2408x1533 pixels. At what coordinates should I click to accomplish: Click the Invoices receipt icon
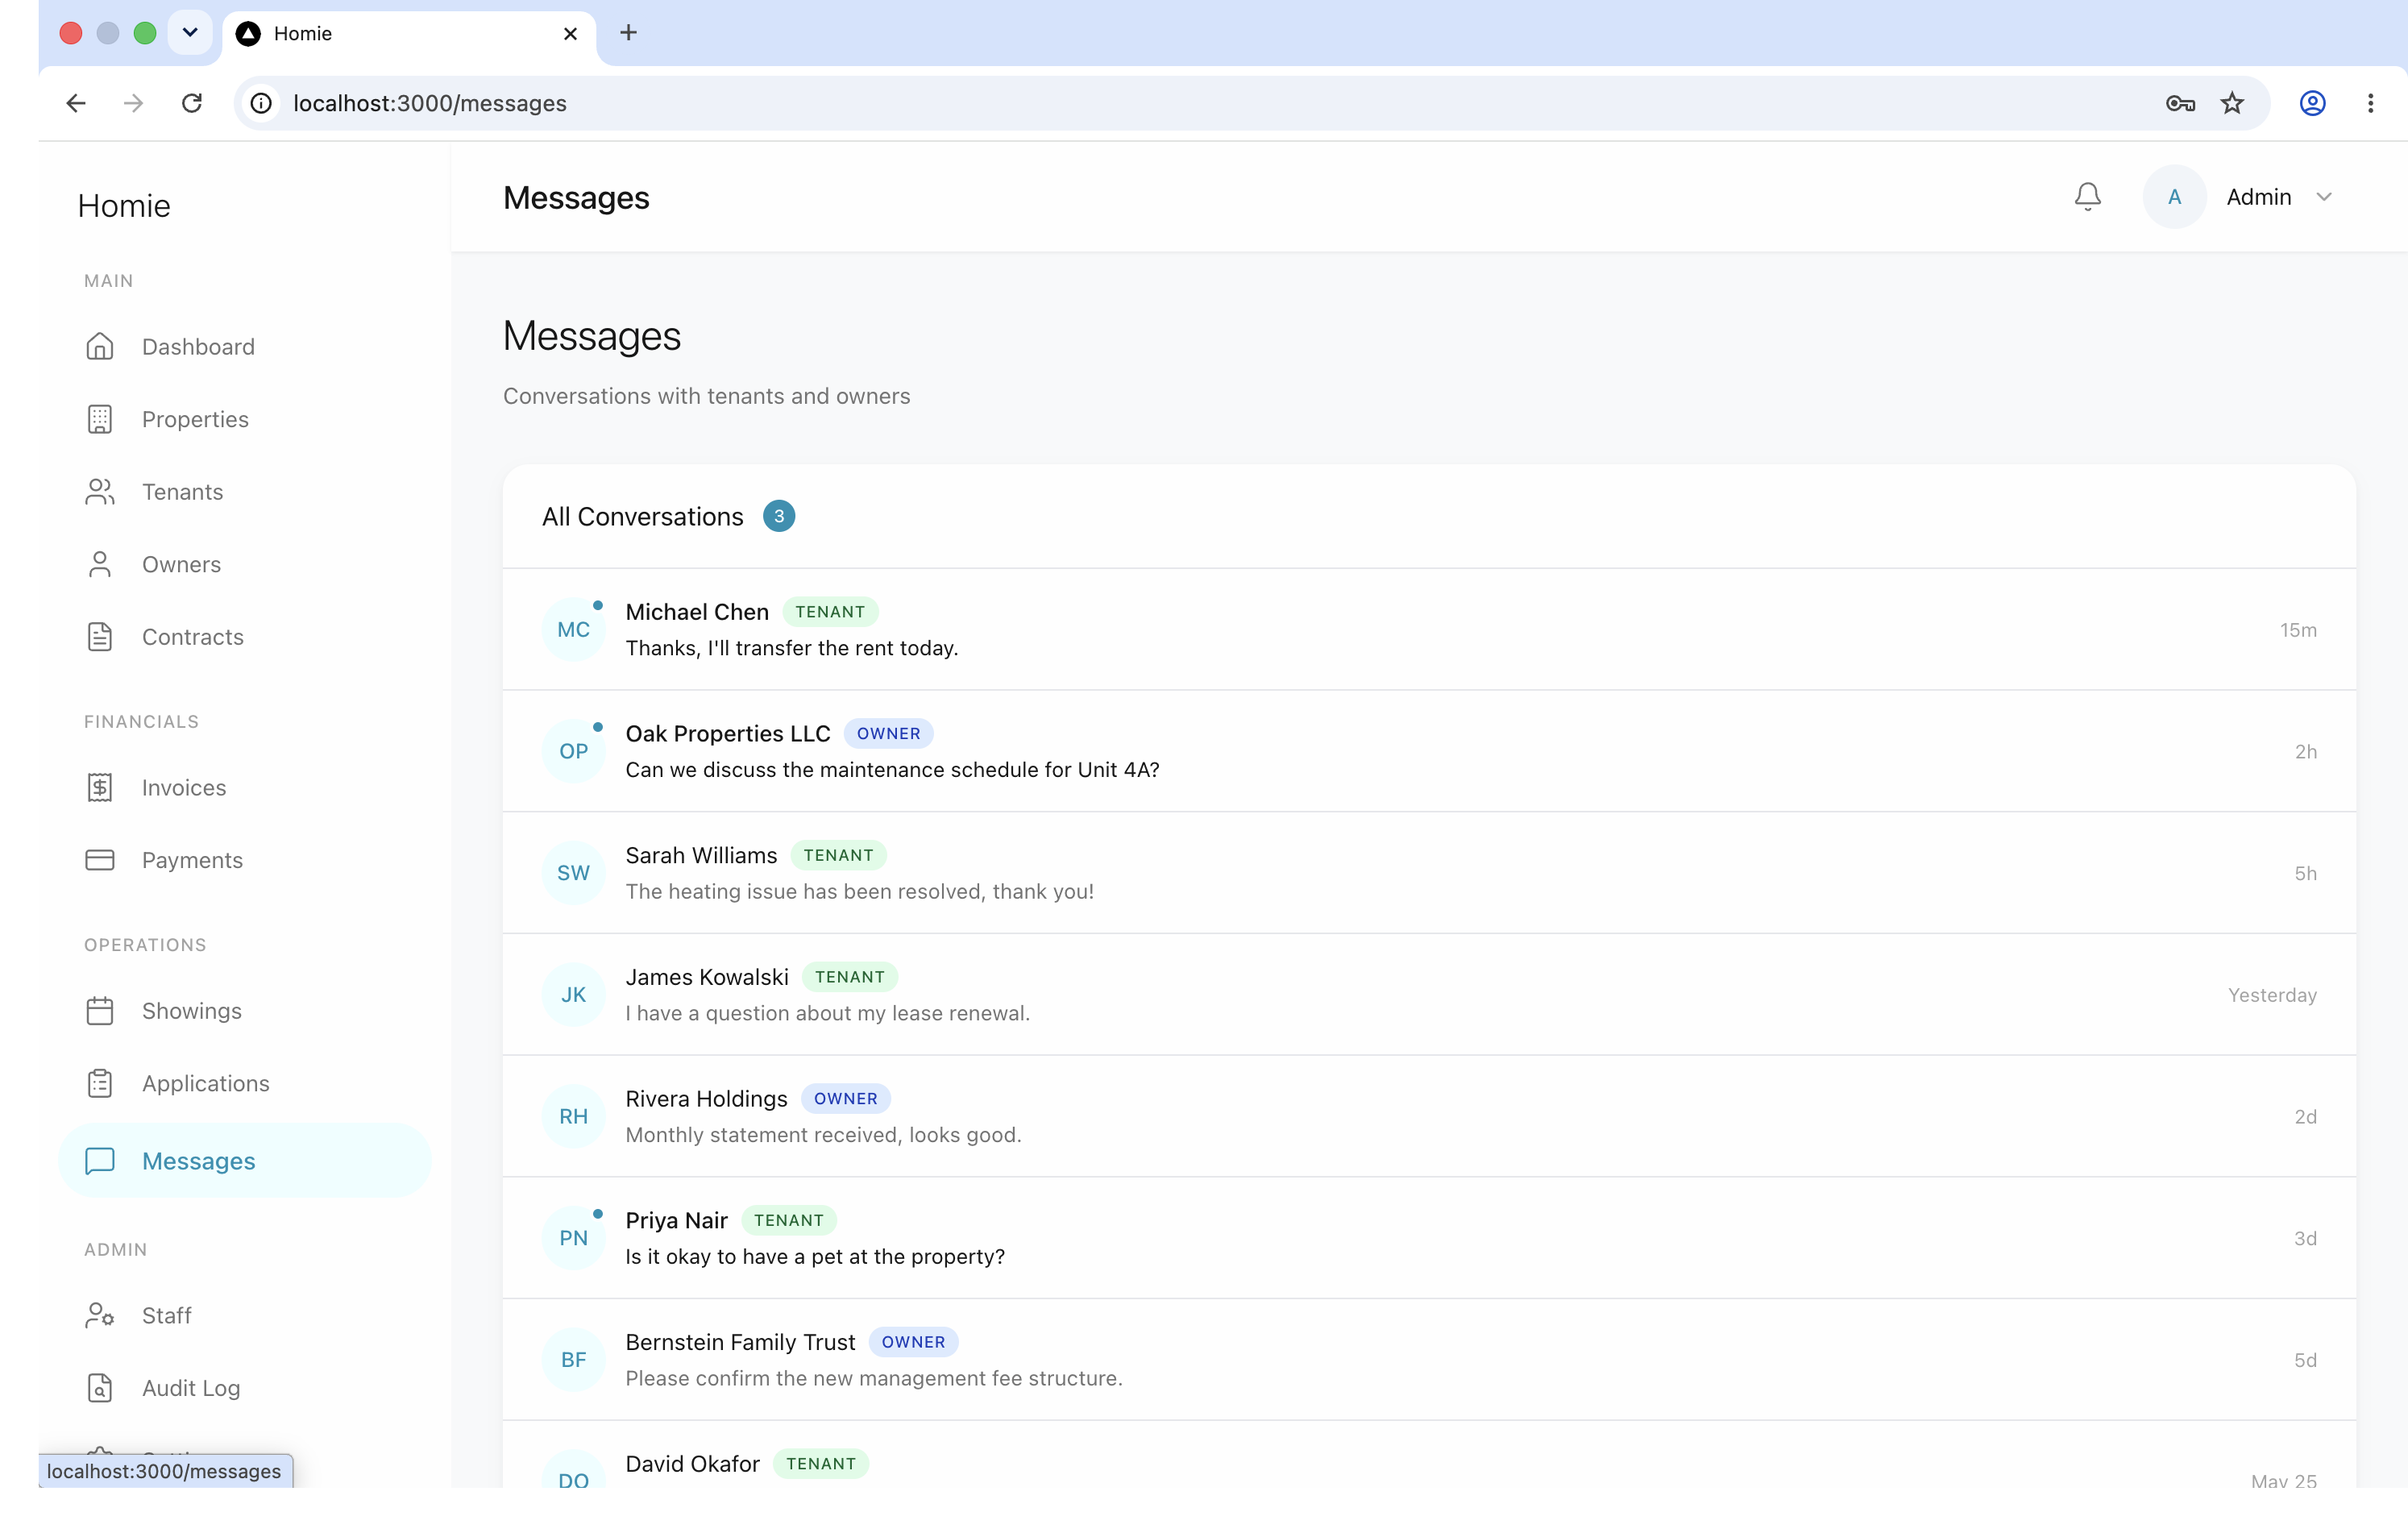point(100,788)
